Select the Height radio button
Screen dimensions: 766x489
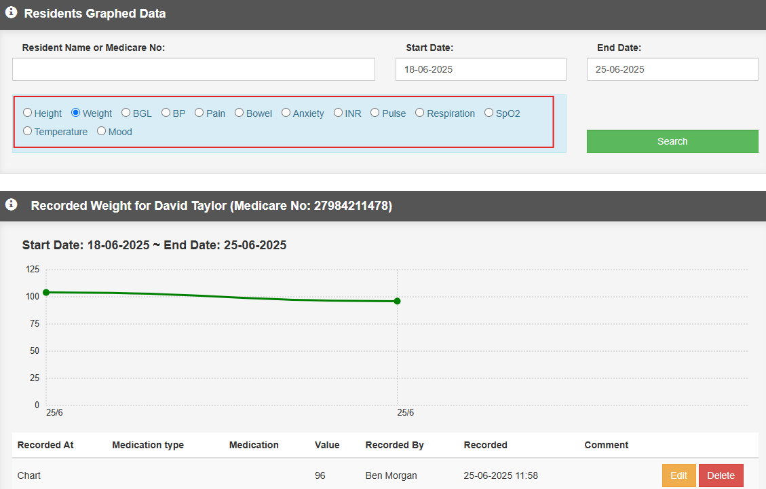[28, 113]
